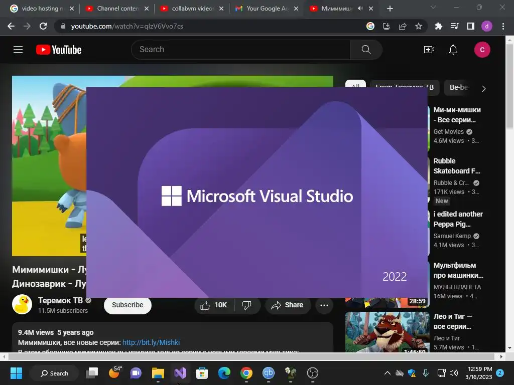Open the Rubble Skateboard recommended video

tap(456, 166)
